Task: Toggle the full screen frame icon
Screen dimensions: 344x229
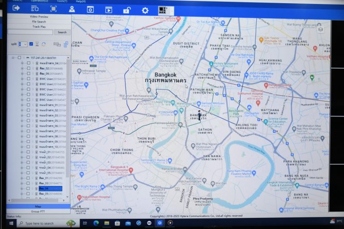Action: (x=53, y=9)
